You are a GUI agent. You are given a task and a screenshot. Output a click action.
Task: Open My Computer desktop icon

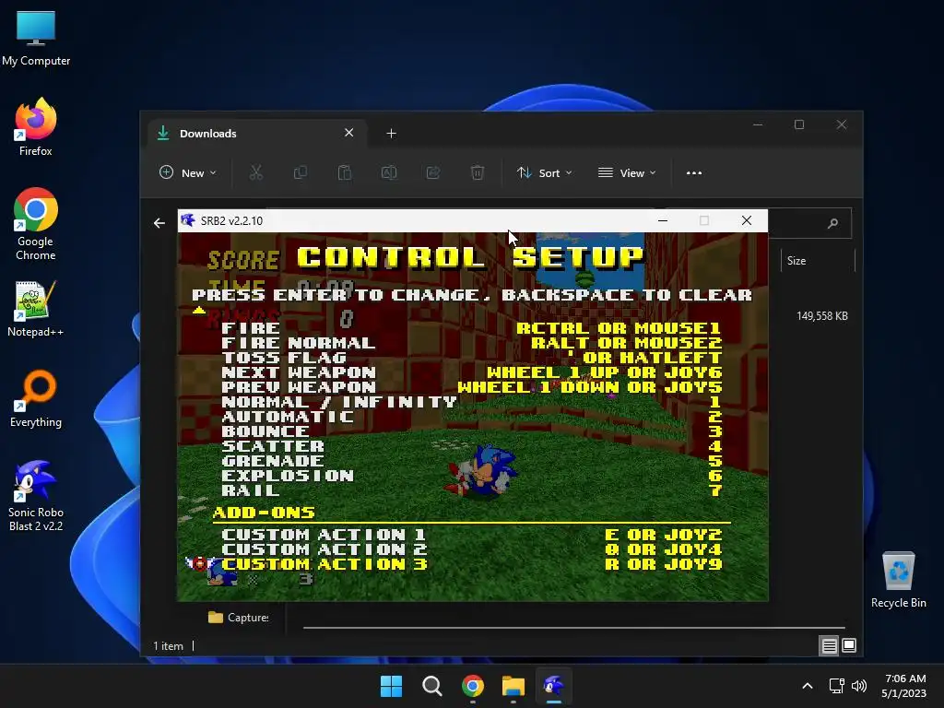[x=36, y=39]
